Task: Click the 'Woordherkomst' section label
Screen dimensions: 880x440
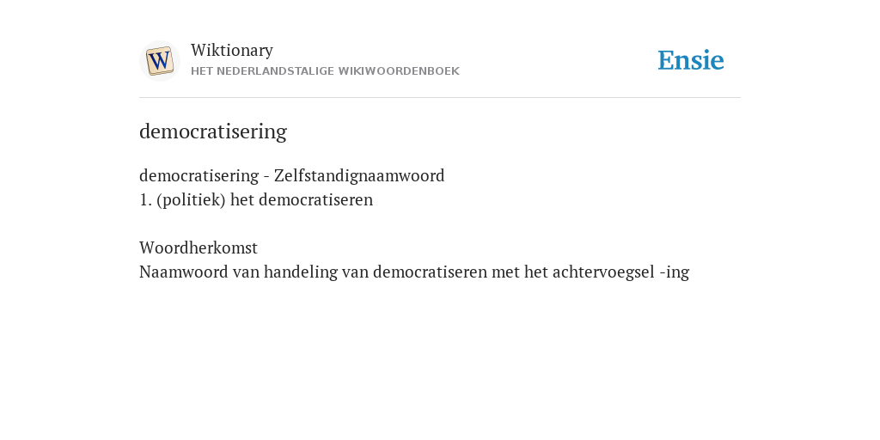Action: point(199,247)
